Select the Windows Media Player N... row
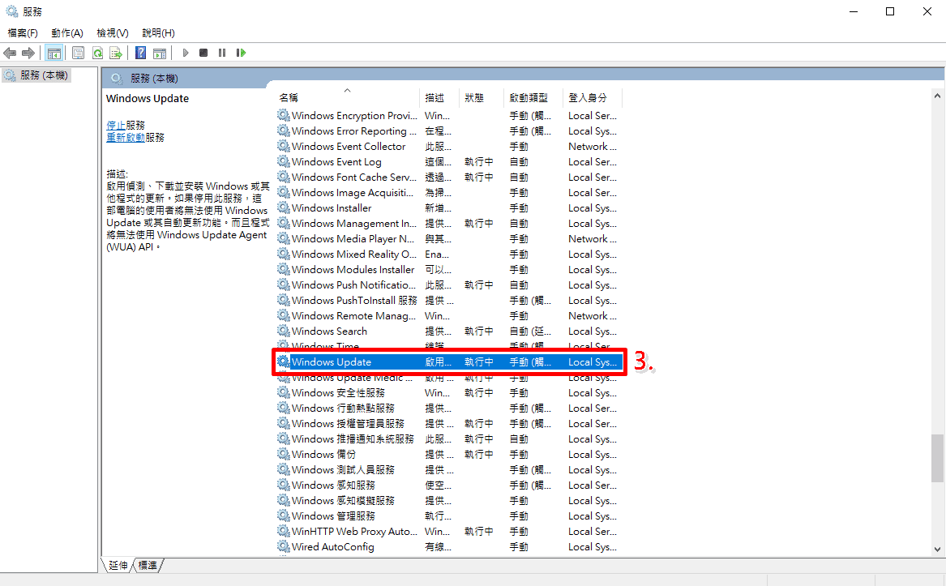The height and width of the screenshot is (586, 946). 449,238
